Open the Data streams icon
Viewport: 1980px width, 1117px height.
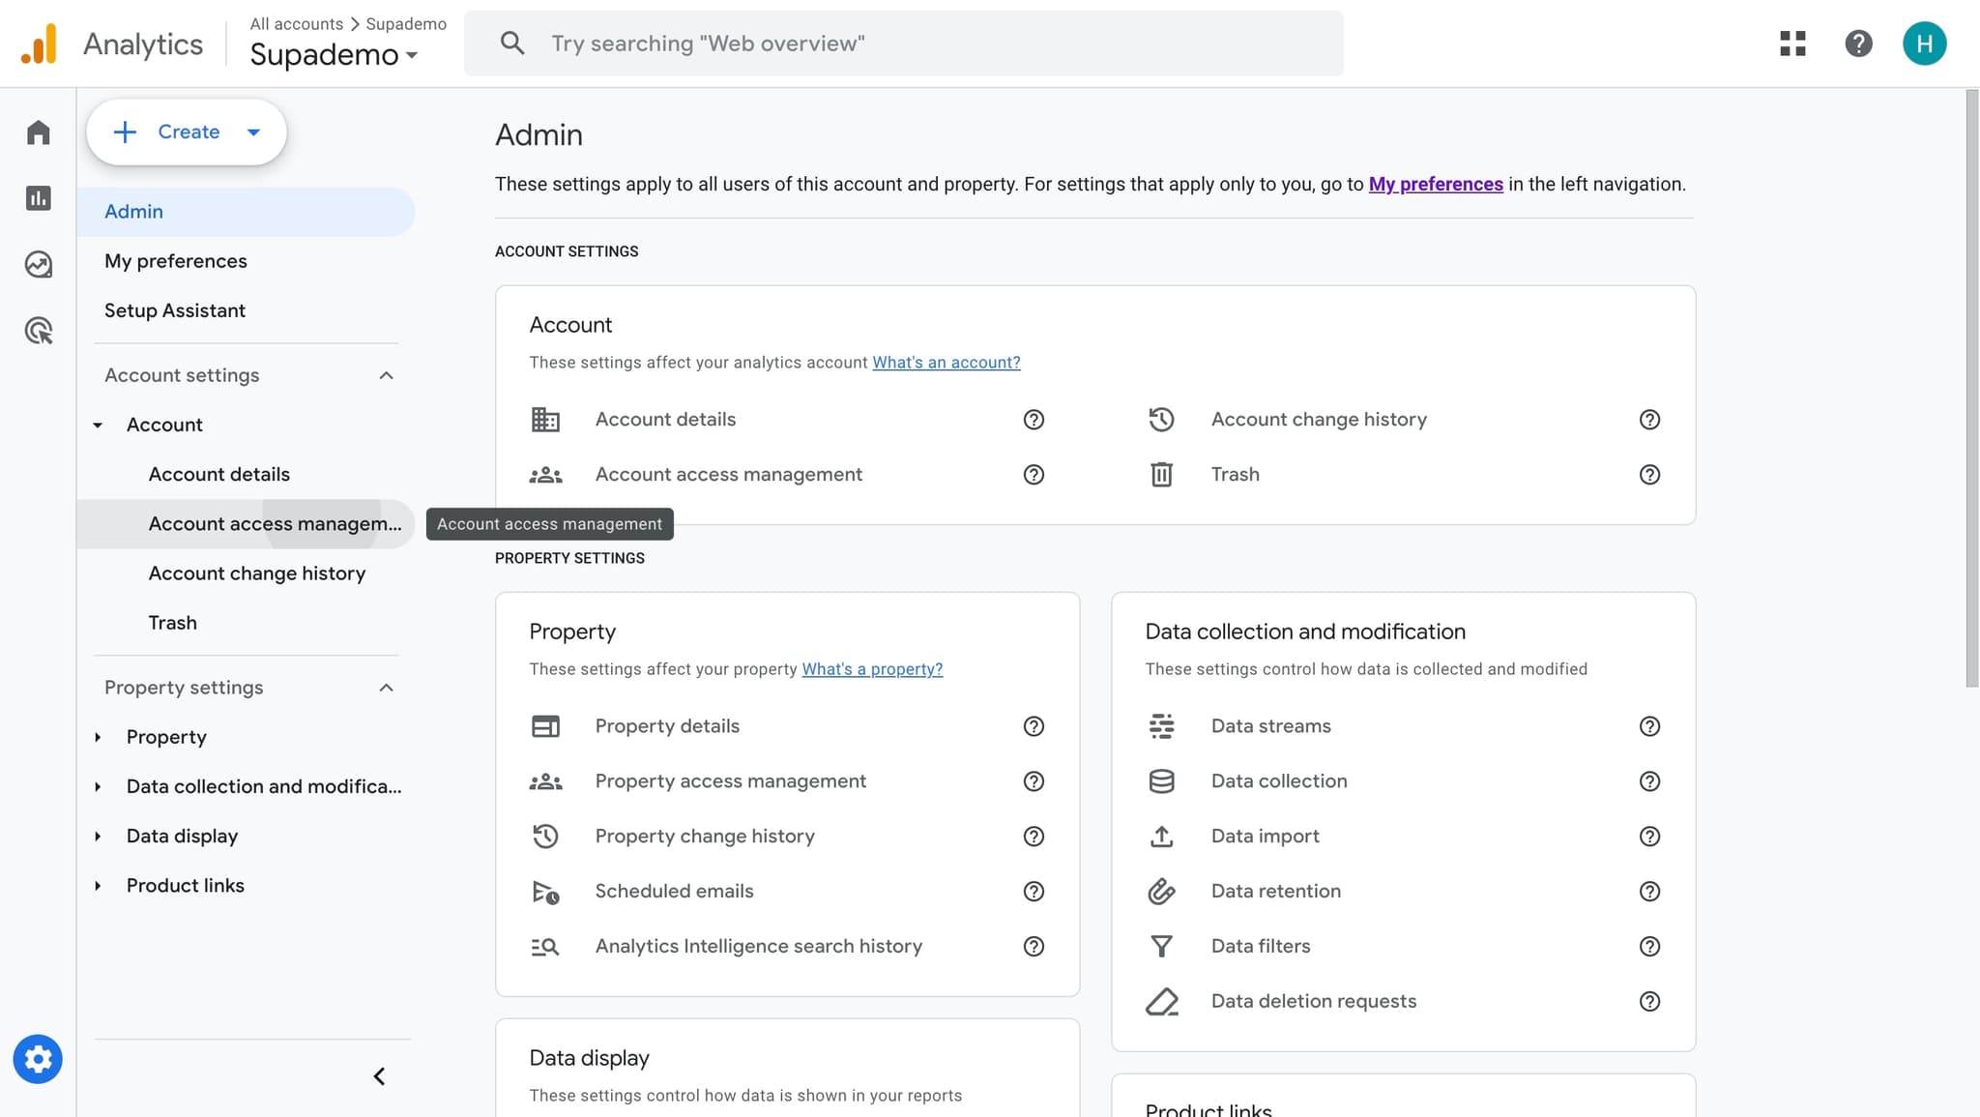click(x=1161, y=725)
